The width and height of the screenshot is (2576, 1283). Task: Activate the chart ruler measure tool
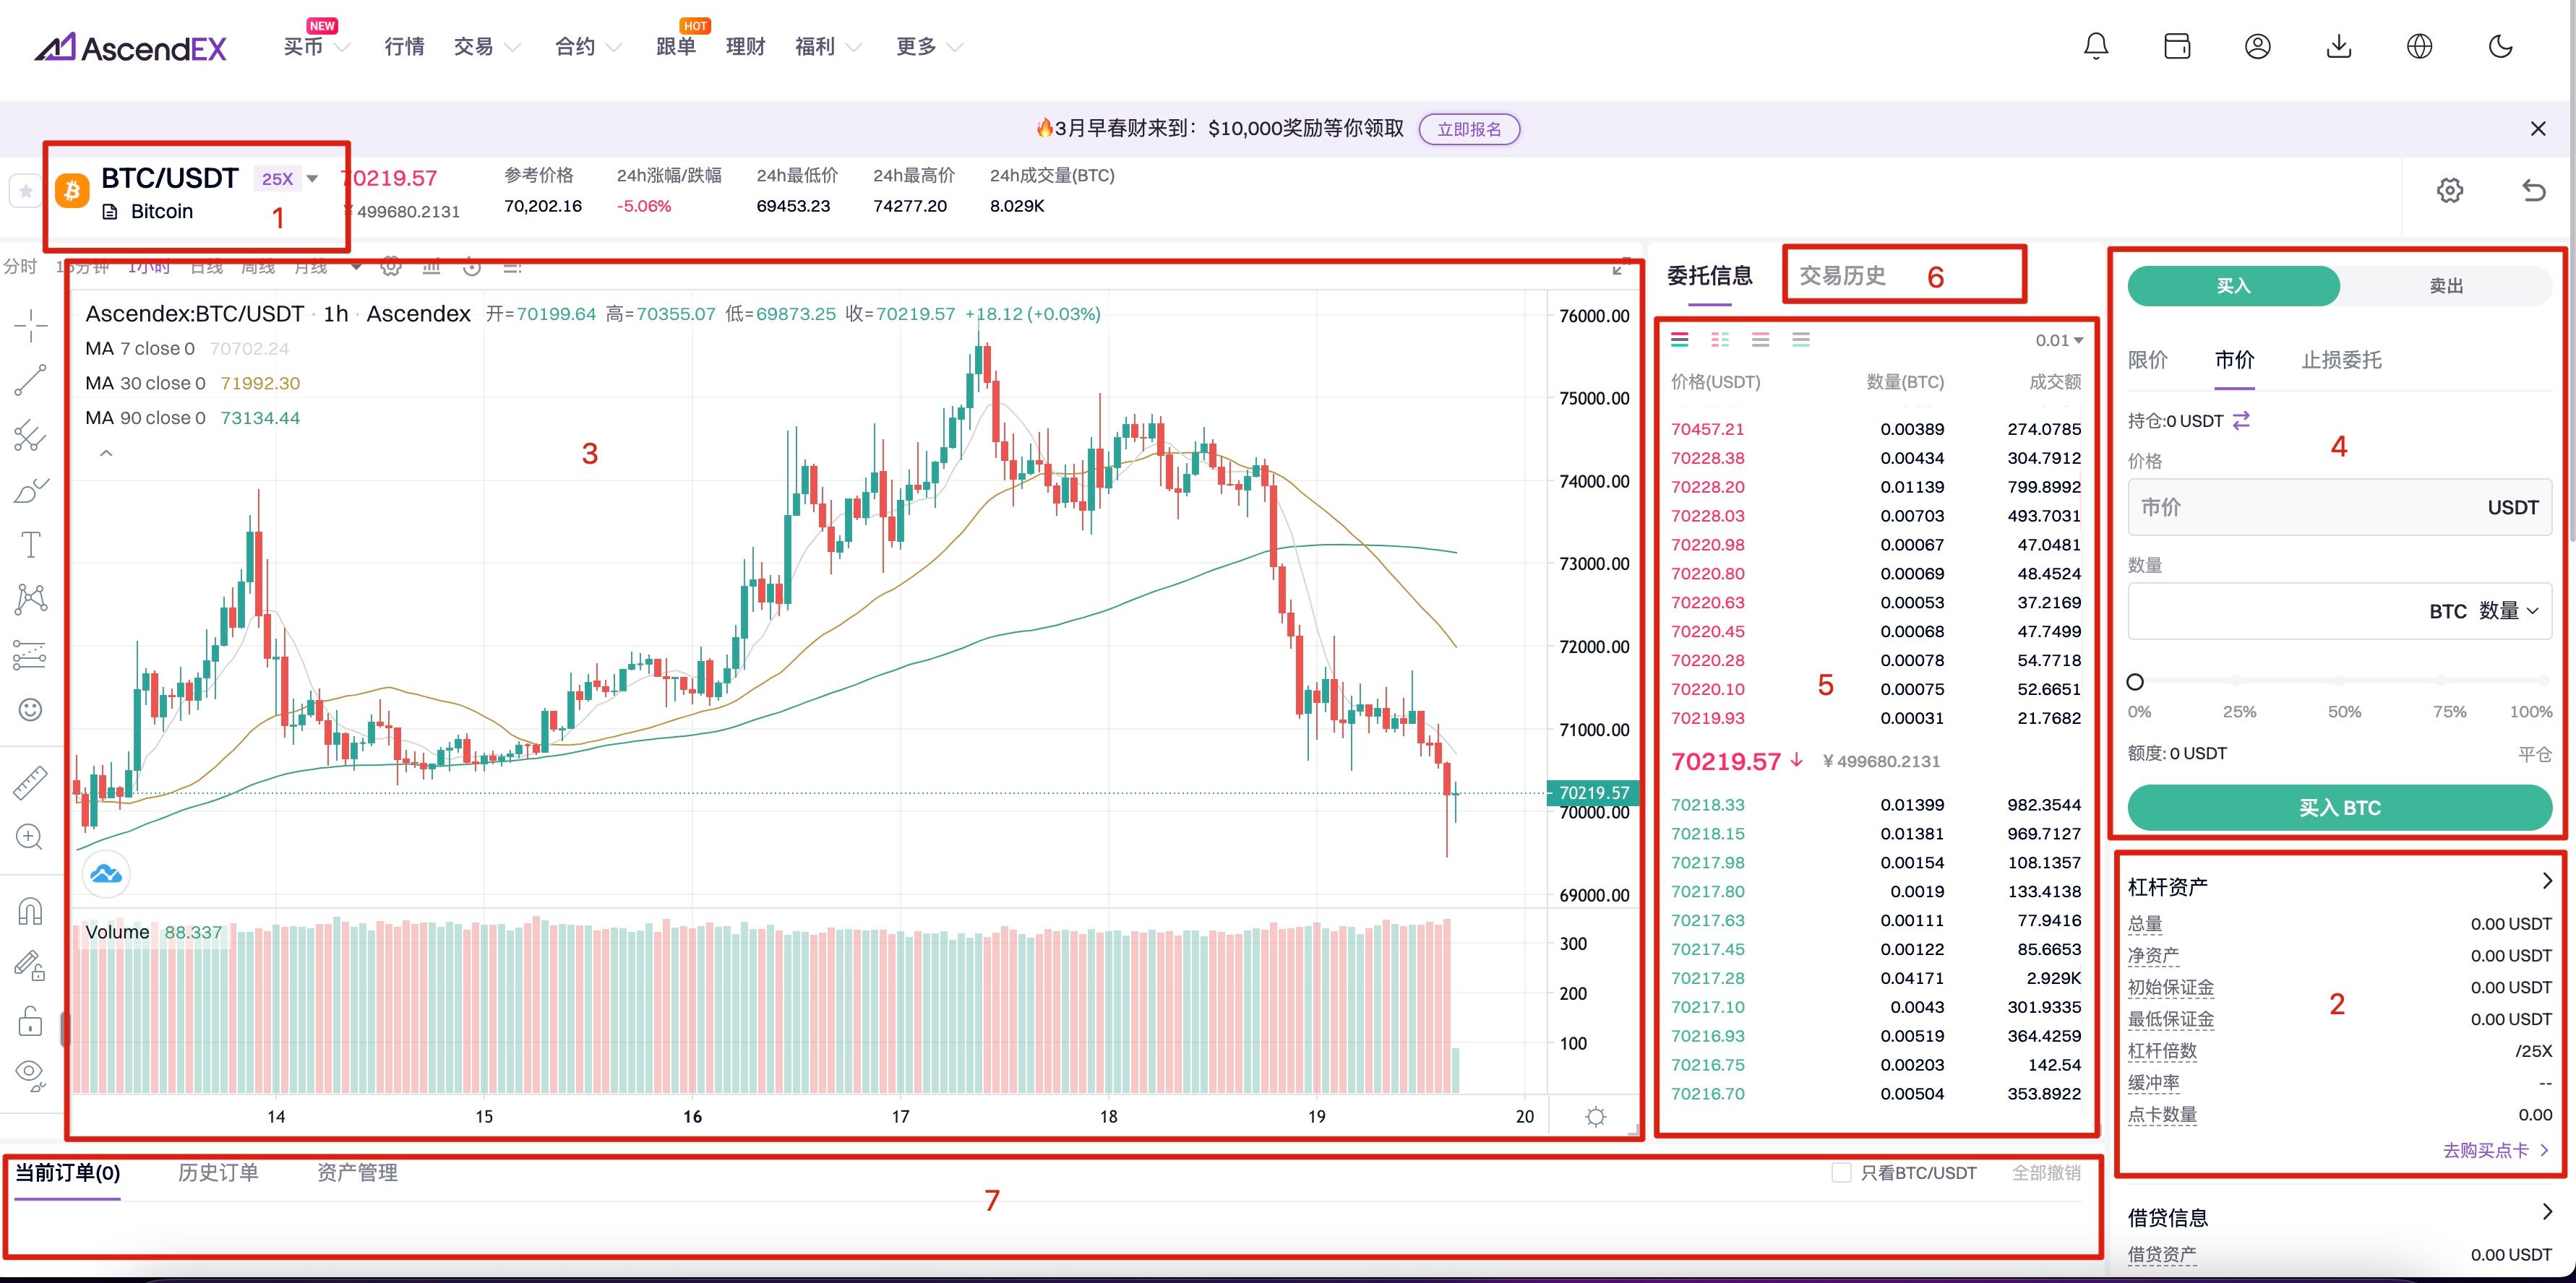click(31, 782)
